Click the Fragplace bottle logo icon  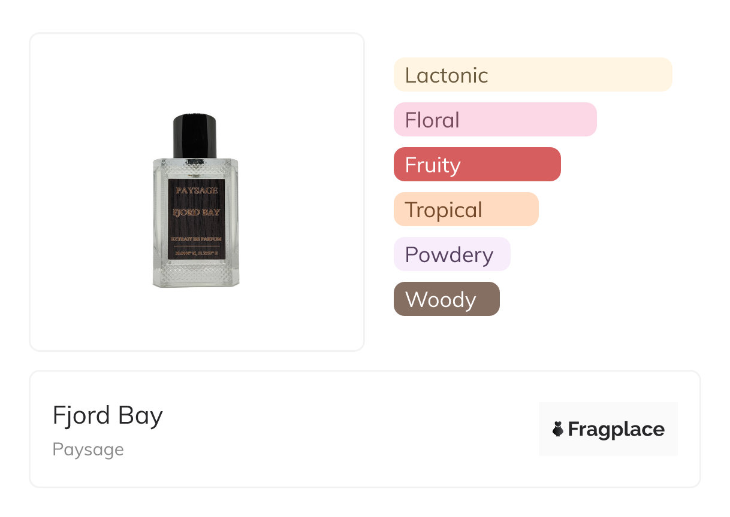(x=558, y=429)
